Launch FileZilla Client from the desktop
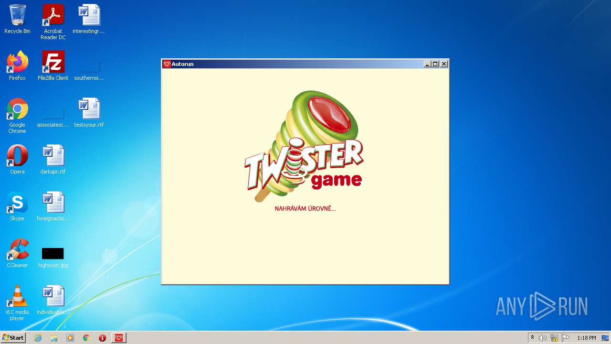 tap(53, 66)
